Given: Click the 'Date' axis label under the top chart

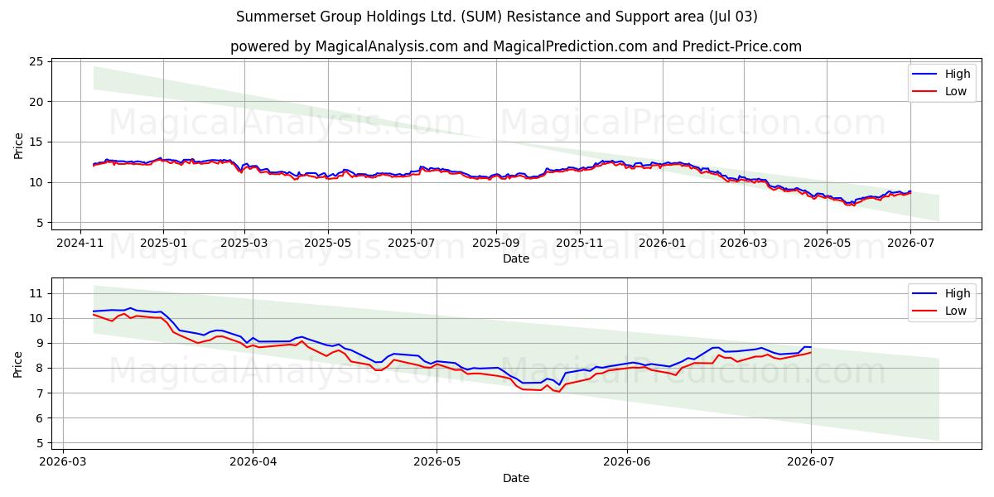Looking at the screenshot, I should [x=516, y=259].
